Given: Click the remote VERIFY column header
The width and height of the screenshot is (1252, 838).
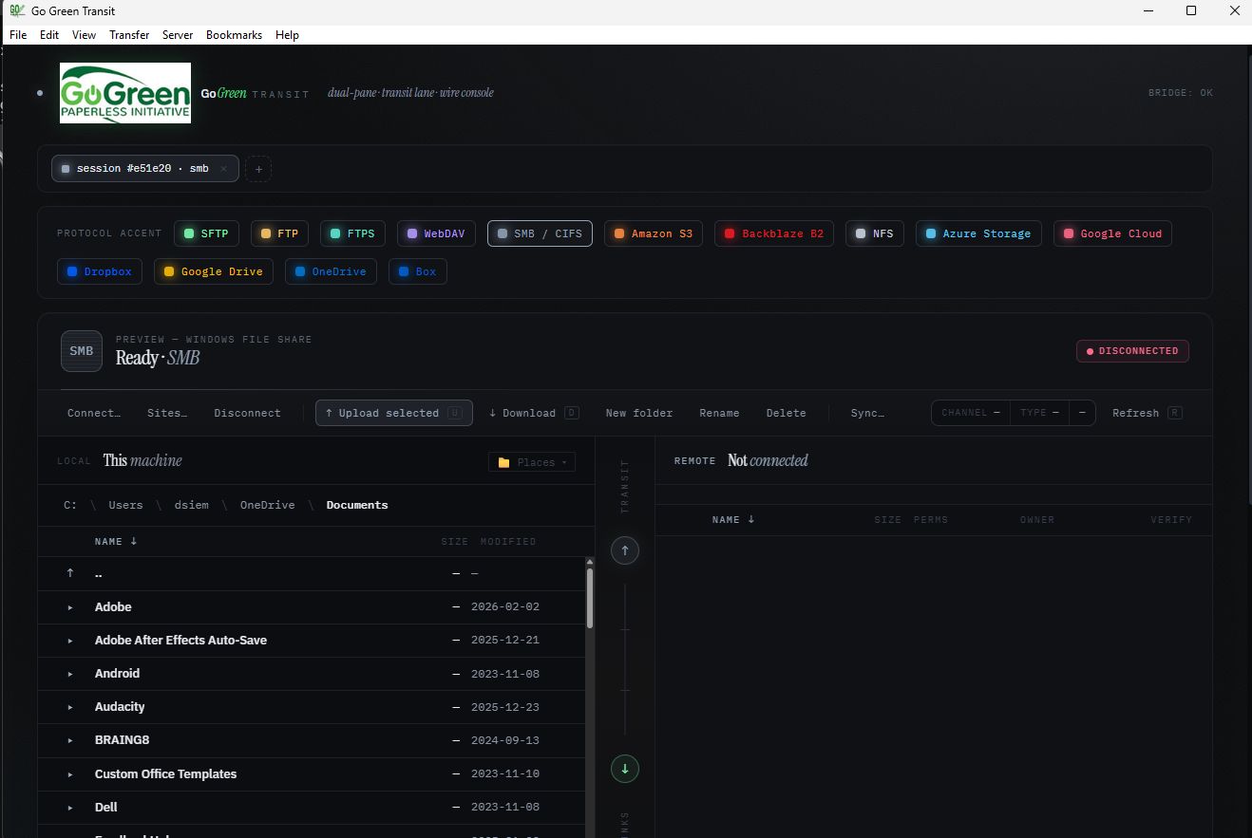Looking at the screenshot, I should click(x=1171, y=520).
